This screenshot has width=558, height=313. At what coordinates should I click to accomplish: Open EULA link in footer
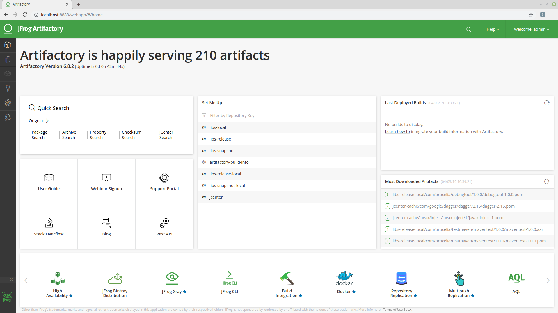(x=407, y=310)
